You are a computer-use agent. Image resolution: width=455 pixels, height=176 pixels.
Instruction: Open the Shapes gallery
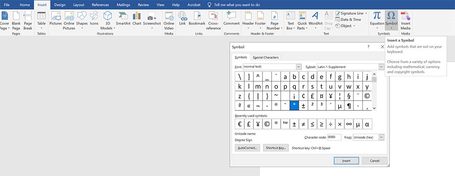pos(82,20)
